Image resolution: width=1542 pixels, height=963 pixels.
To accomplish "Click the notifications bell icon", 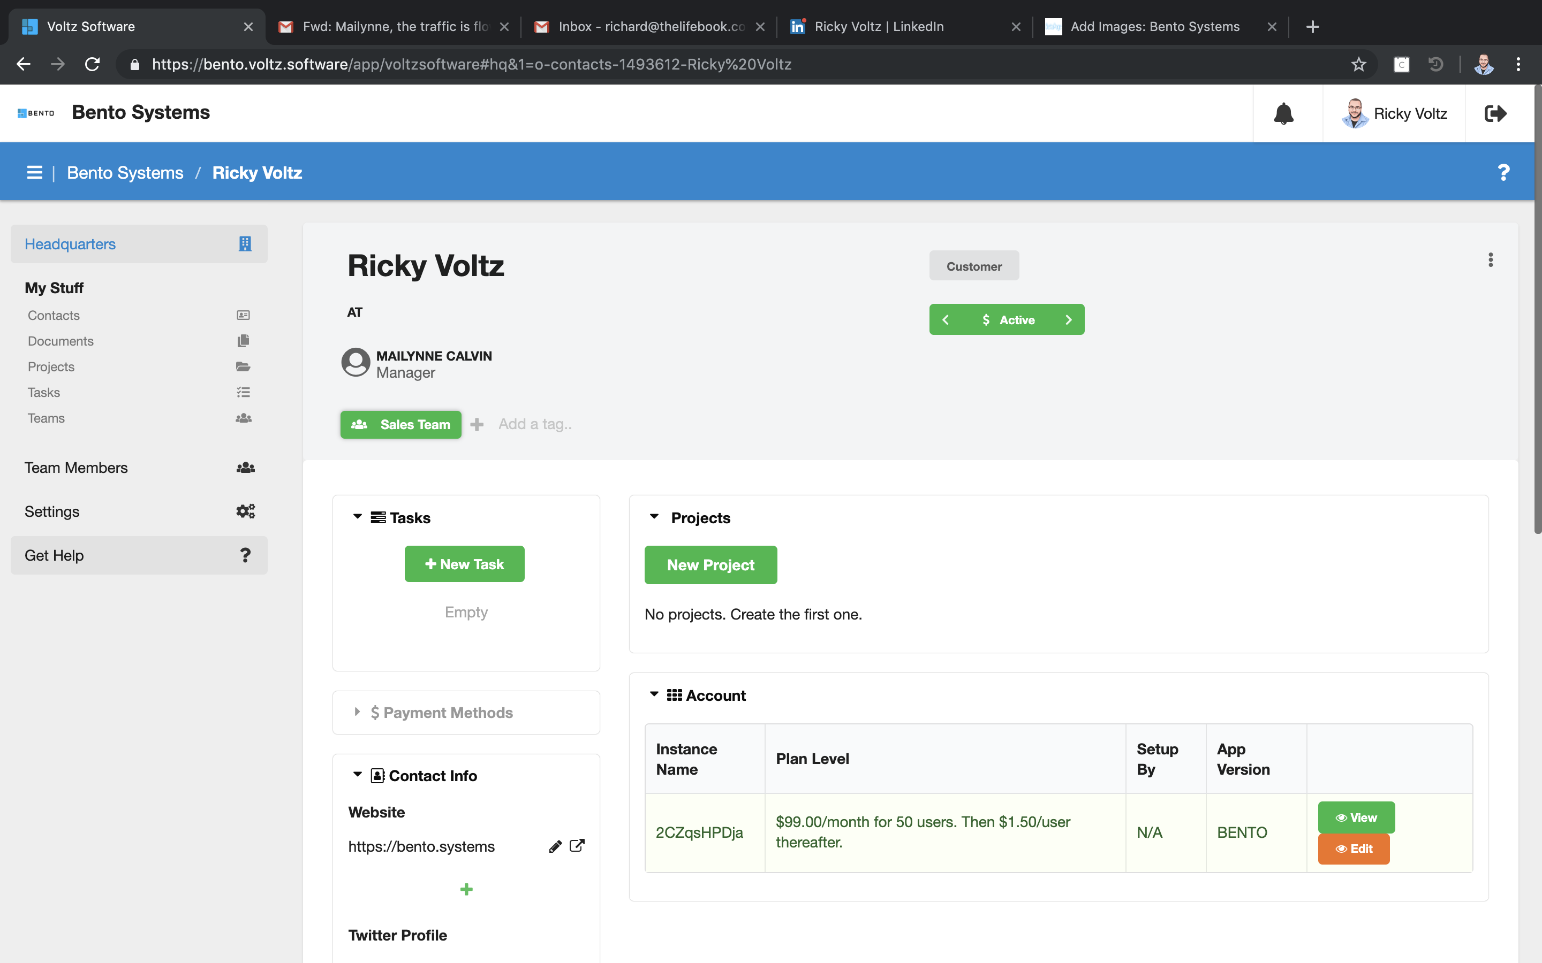I will tap(1283, 113).
